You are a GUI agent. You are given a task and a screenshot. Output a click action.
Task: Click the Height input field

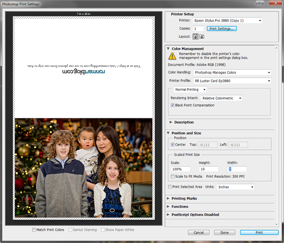(208, 169)
